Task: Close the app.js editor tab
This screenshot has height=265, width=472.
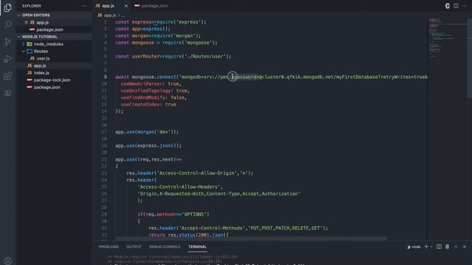Action: pos(126,6)
